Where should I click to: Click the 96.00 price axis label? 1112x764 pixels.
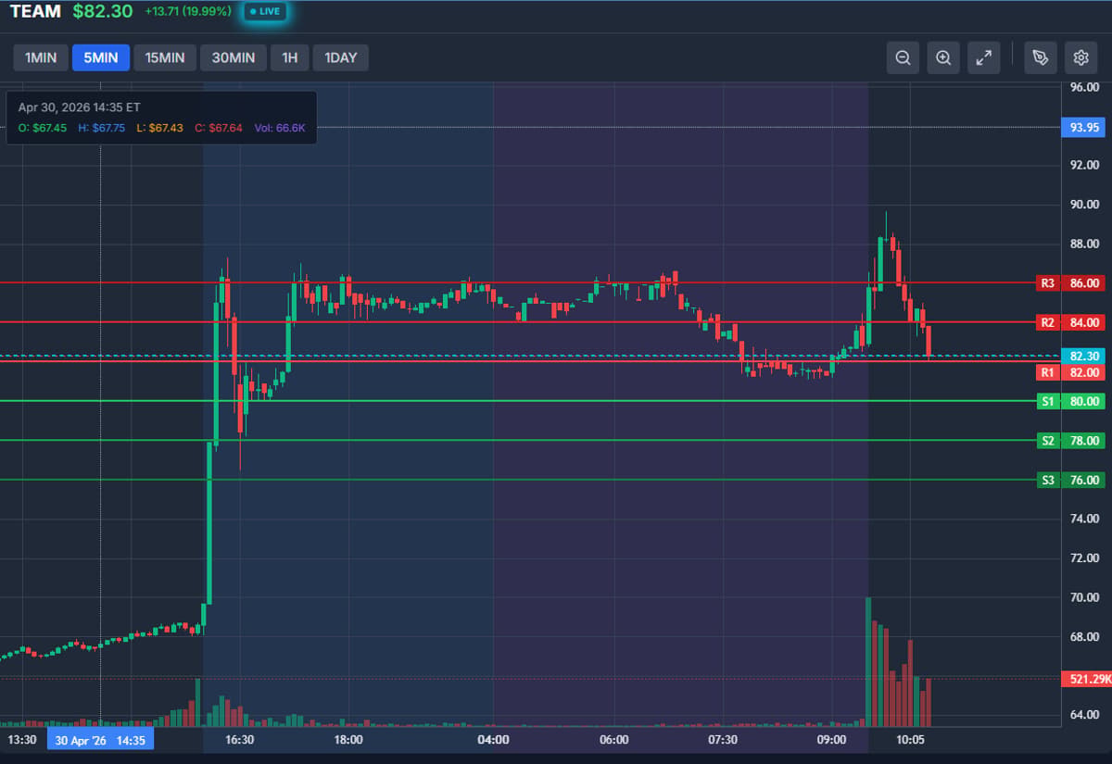coord(1085,87)
